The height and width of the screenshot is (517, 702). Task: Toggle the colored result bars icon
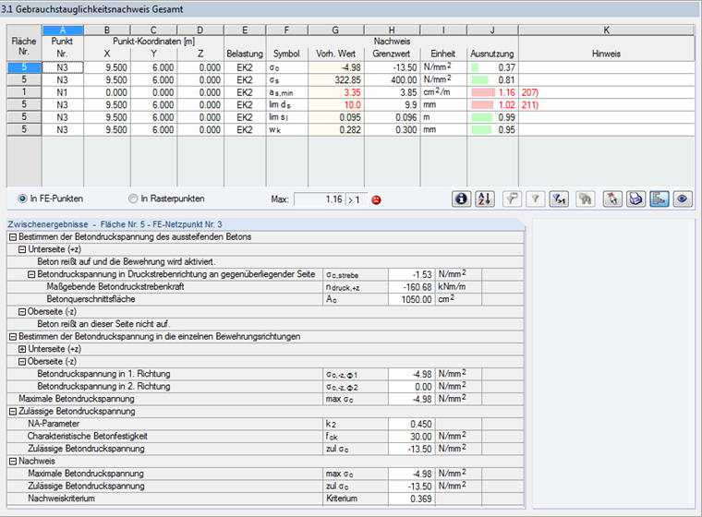659,198
